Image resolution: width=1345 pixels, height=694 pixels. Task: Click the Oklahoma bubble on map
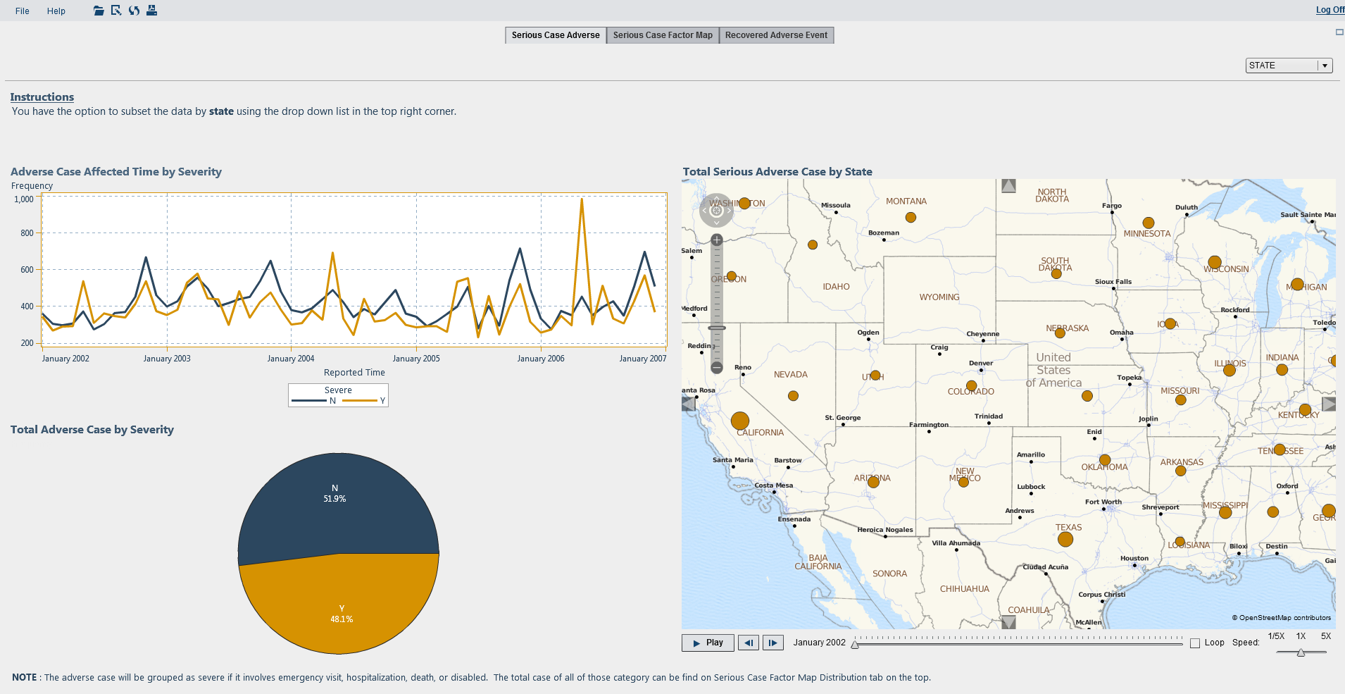tap(1105, 460)
